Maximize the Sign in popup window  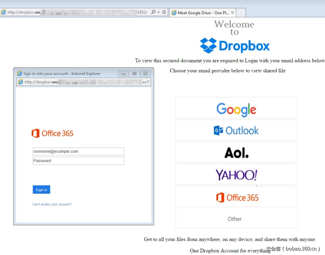click(x=134, y=74)
